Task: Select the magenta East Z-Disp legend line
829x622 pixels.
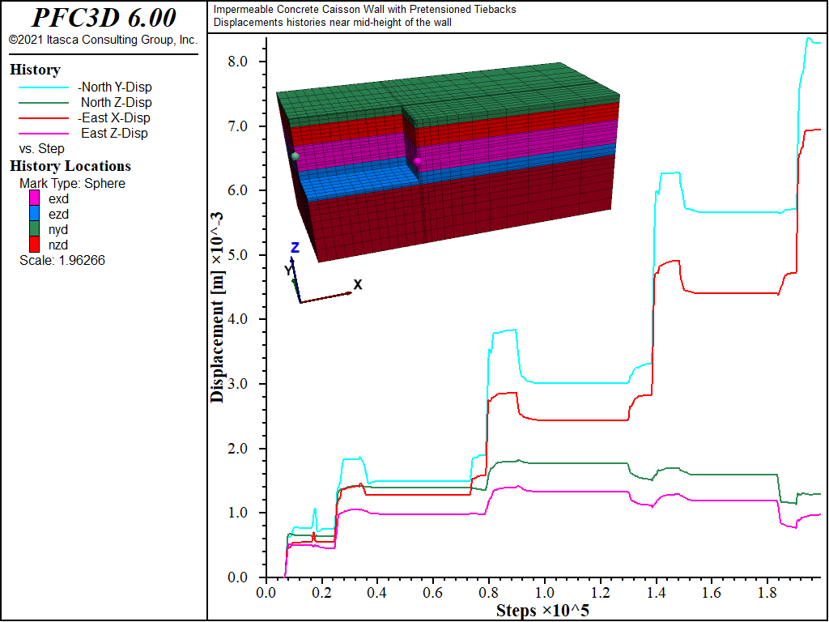Action: pyautogui.click(x=44, y=134)
